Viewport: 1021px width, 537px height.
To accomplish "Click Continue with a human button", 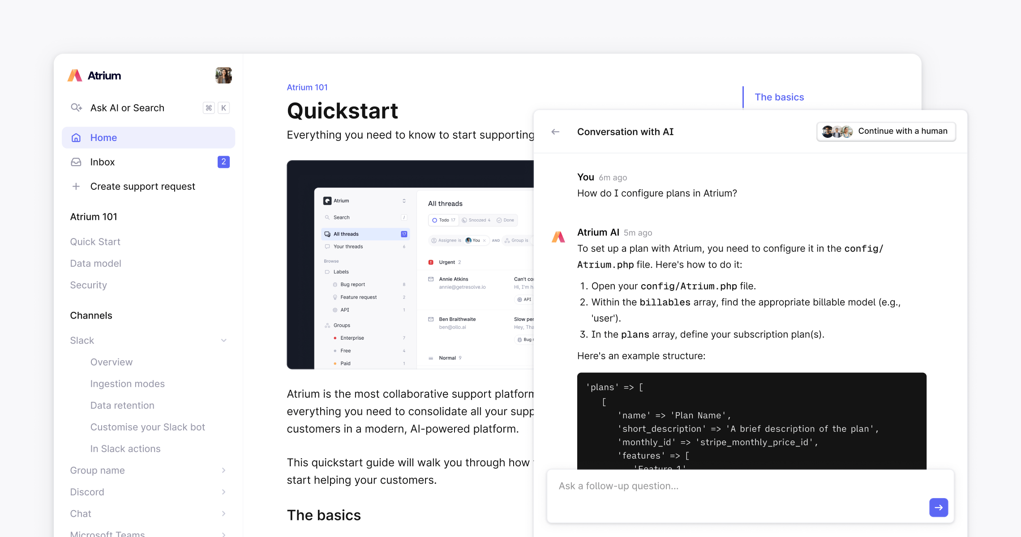I will coord(886,132).
